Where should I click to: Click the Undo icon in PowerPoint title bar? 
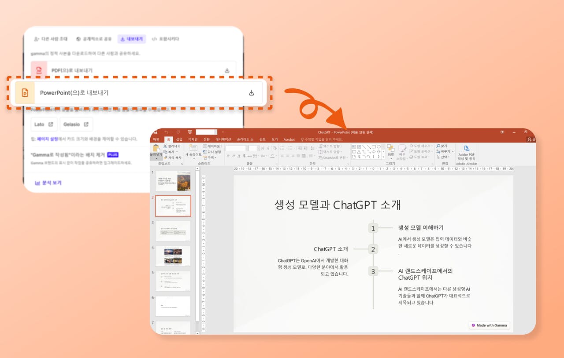[x=166, y=132]
